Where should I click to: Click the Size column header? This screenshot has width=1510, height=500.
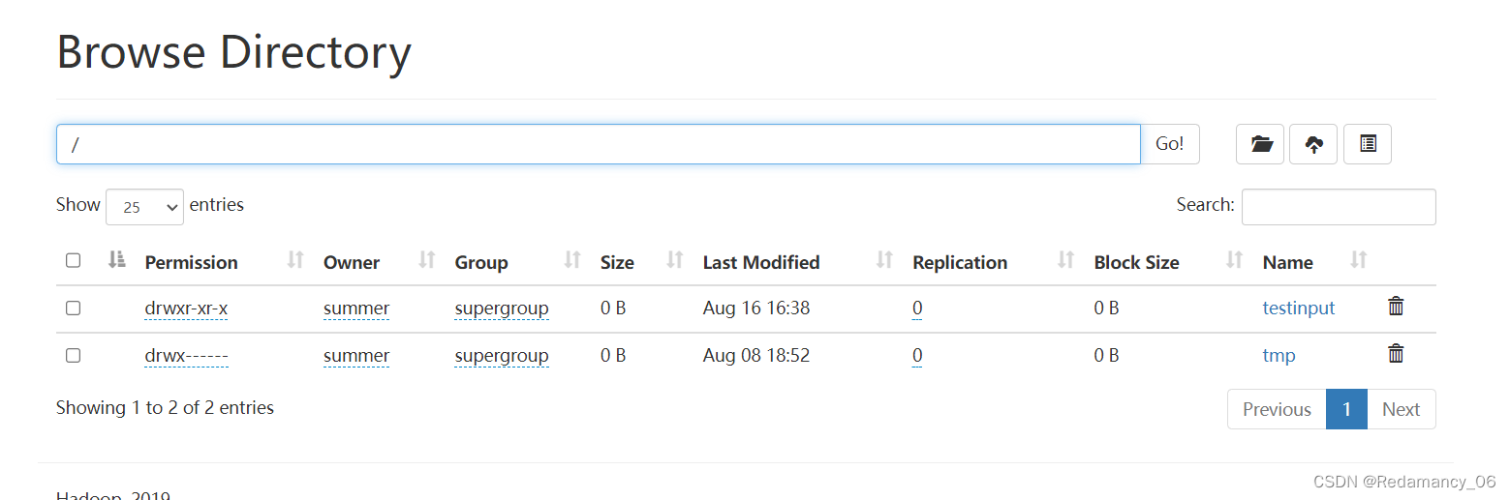(x=617, y=262)
